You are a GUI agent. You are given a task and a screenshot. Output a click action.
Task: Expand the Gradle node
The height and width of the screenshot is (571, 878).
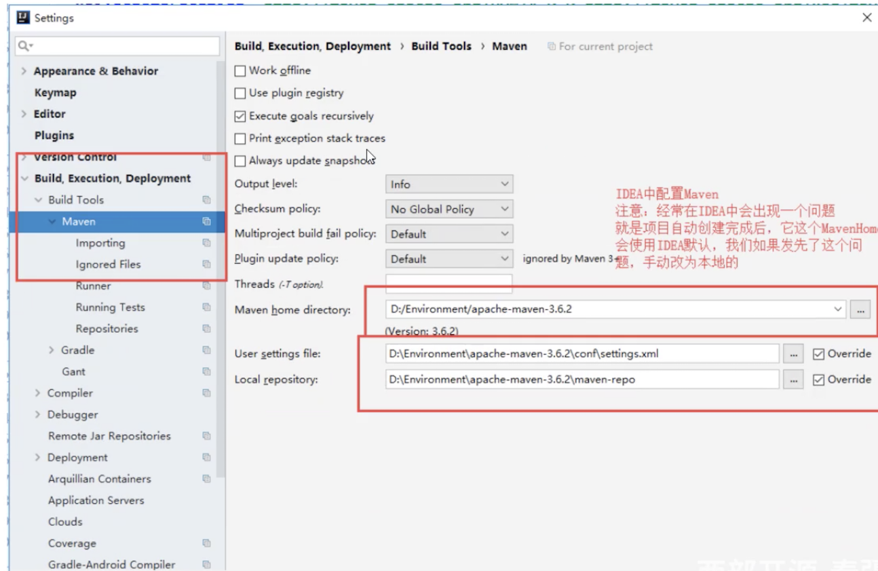pyautogui.click(x=52, y=350)
